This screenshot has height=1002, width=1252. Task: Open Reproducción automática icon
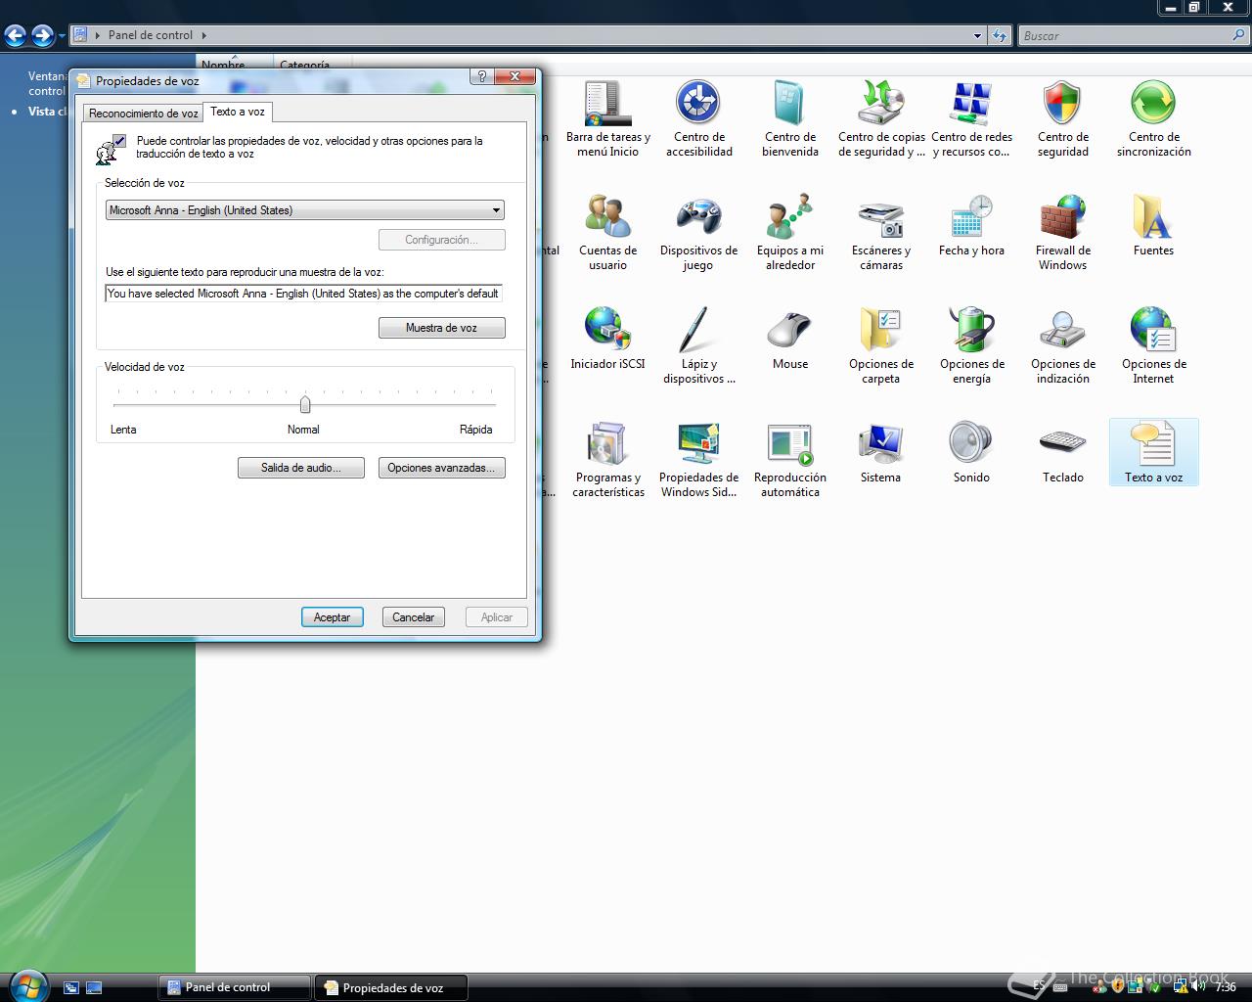pyautogui.click(x=789, y=460)
